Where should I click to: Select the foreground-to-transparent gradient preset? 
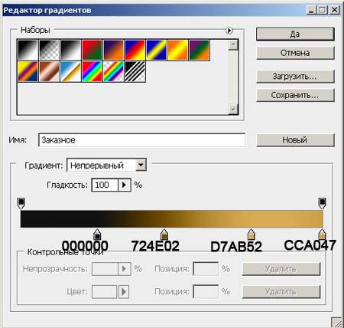pos(50,50)
